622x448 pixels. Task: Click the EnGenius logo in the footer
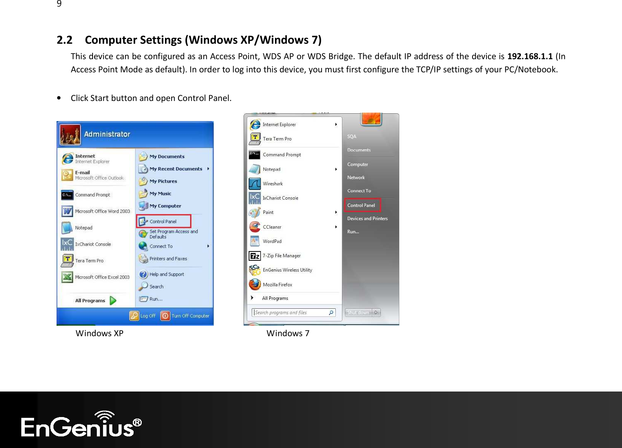(81, 424)
